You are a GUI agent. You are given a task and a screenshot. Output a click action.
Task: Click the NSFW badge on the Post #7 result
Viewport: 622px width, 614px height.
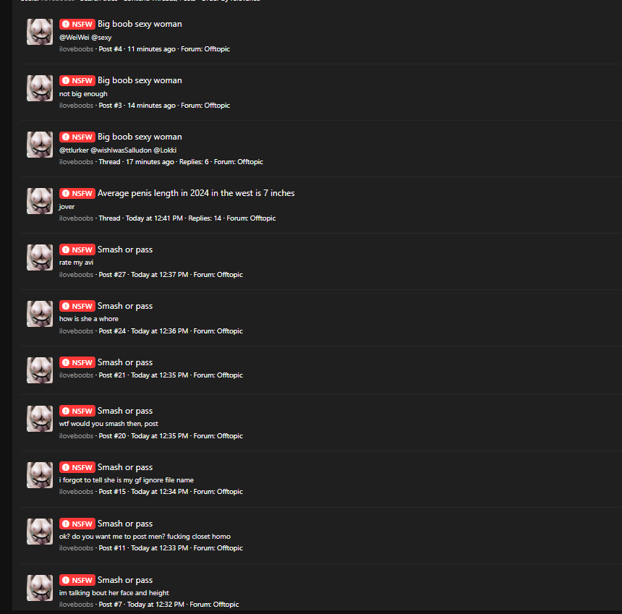pyautogui.click(x=77, y=580)
